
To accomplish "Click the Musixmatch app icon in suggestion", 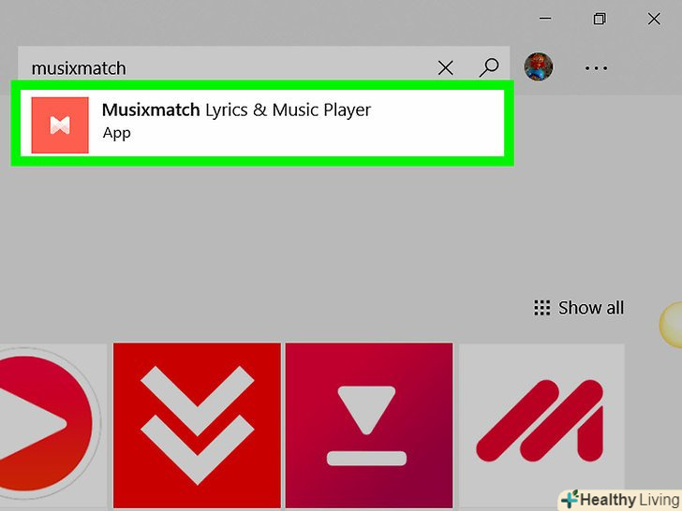I will tap(60, 125).
